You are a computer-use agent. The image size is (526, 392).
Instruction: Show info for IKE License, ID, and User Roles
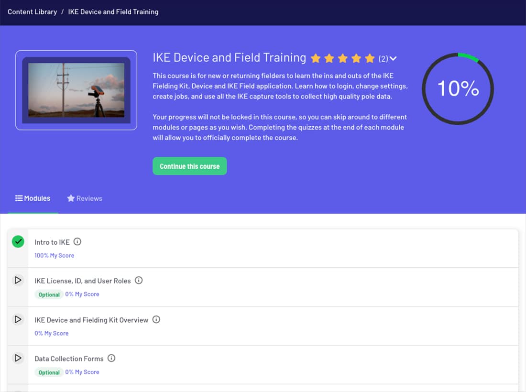(139, 280)
